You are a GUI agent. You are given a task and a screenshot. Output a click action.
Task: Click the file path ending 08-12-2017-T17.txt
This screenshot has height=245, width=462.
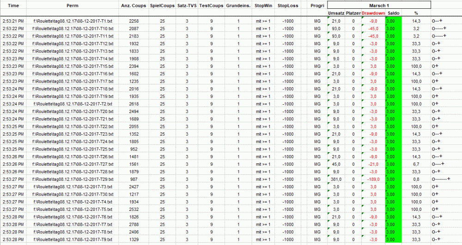(x=73, y=82)
